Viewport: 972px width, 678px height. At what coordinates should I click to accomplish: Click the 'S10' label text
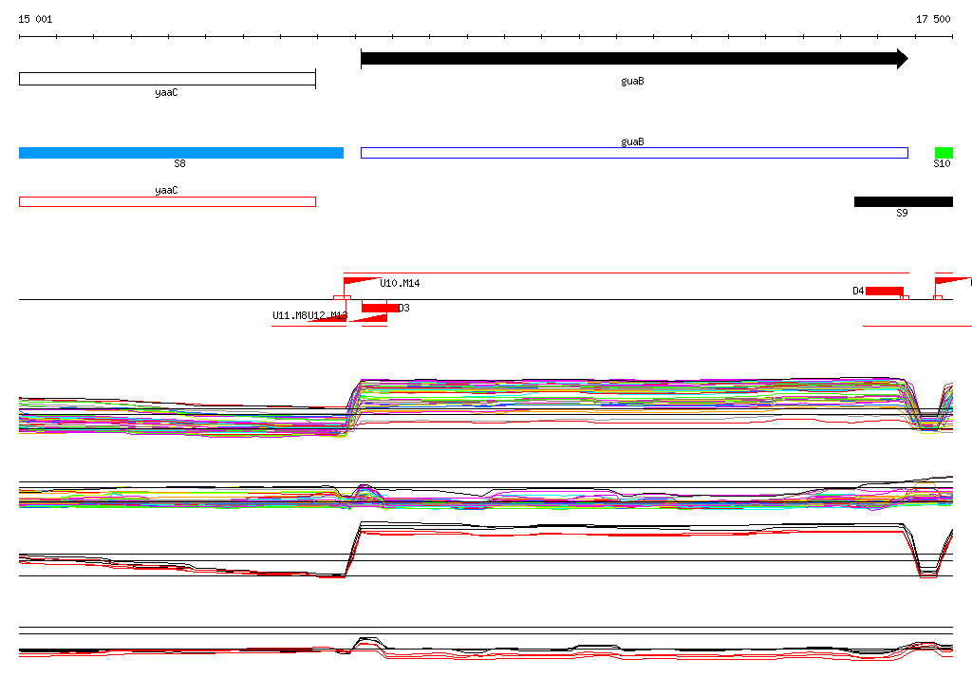(x=942, y=163)
